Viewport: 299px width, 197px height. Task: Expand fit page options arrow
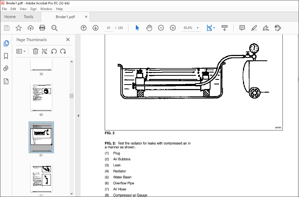[x=214, y=28]
